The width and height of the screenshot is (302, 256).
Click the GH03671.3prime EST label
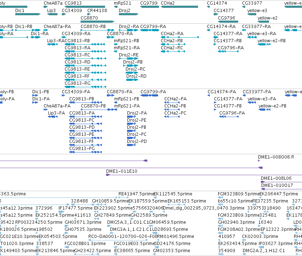pos(83,222)
